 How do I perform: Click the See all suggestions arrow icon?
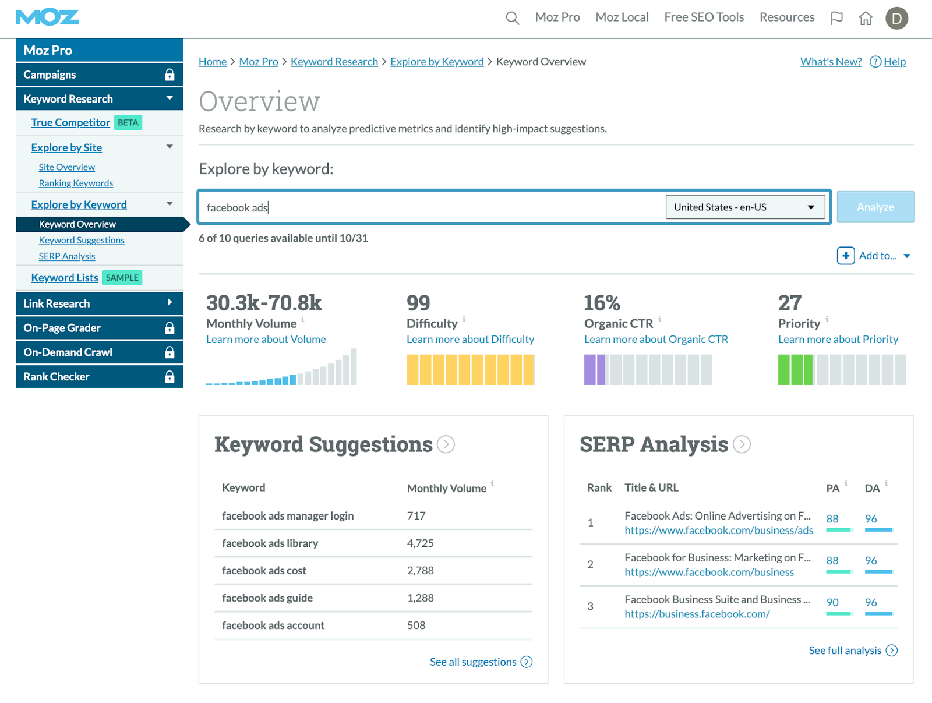pos(527,662)
